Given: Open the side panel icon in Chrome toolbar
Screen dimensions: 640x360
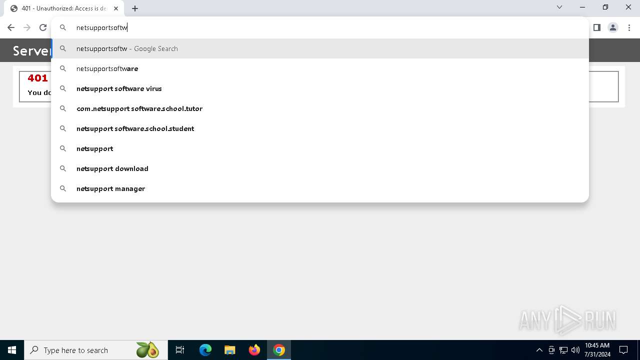Looking at the screenshot, I should (x=596, y=27).
